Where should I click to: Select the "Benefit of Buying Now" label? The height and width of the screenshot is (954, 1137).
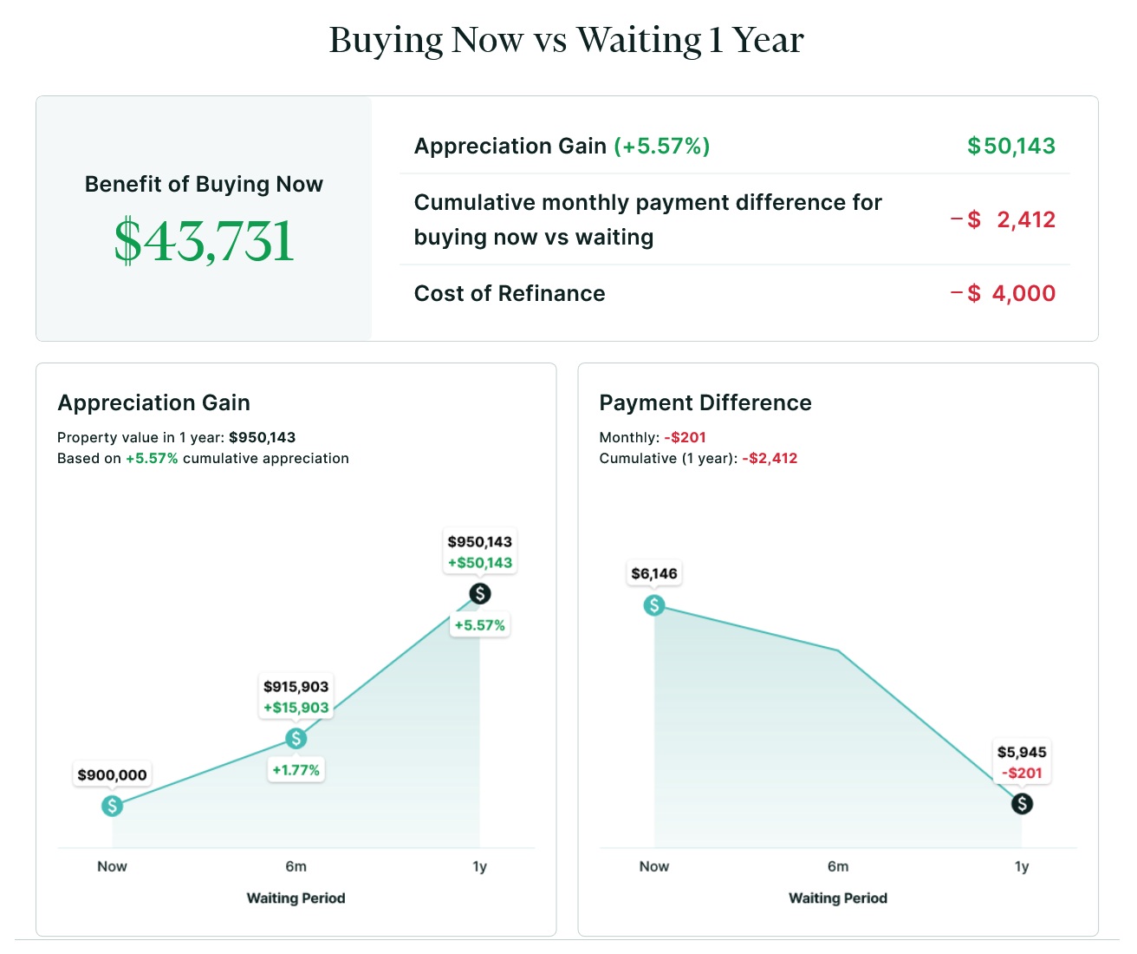(x=204, y=184)
